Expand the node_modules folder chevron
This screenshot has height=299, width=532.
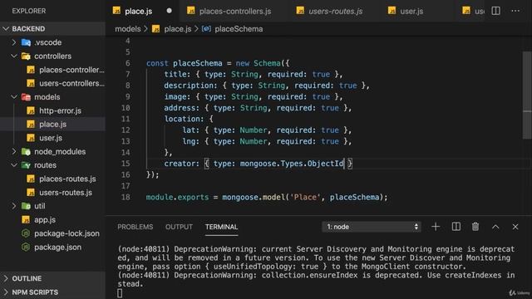[14, 151]
